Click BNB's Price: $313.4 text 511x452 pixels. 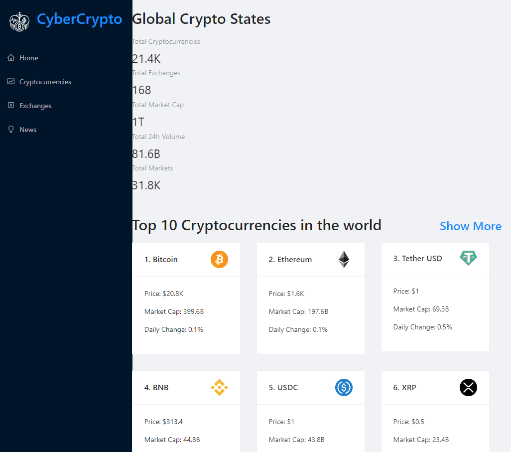point(163,422)
